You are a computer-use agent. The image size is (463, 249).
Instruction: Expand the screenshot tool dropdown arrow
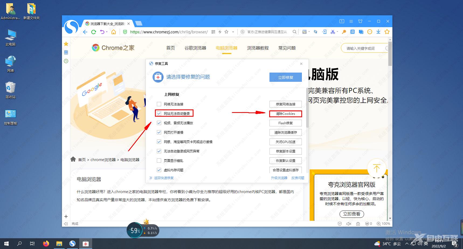[337, 32]
